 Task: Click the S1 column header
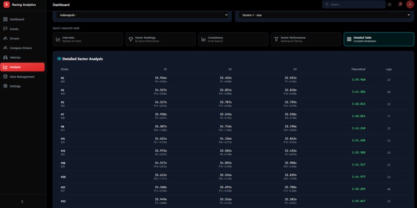(x=165, y=69)
